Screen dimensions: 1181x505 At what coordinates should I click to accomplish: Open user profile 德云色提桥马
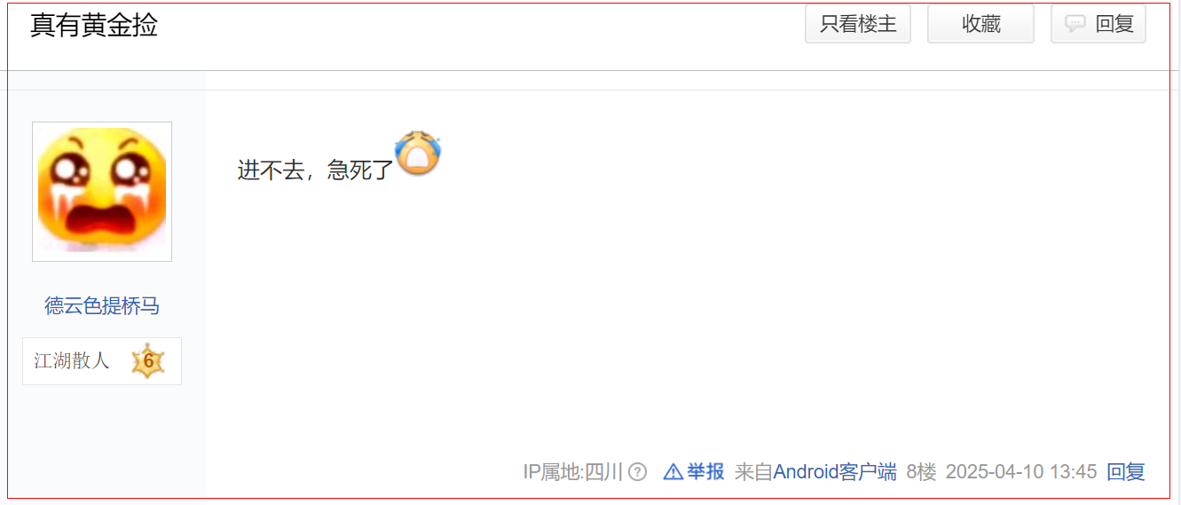[x=102, y=306]
